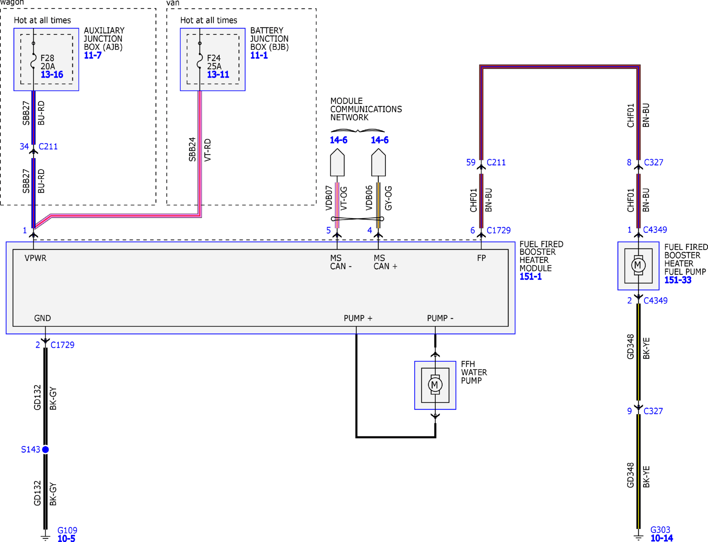This screenshot has height=542, width=708.
Task: Click the VPWR terminal label
Action: (x=36, y=258)
